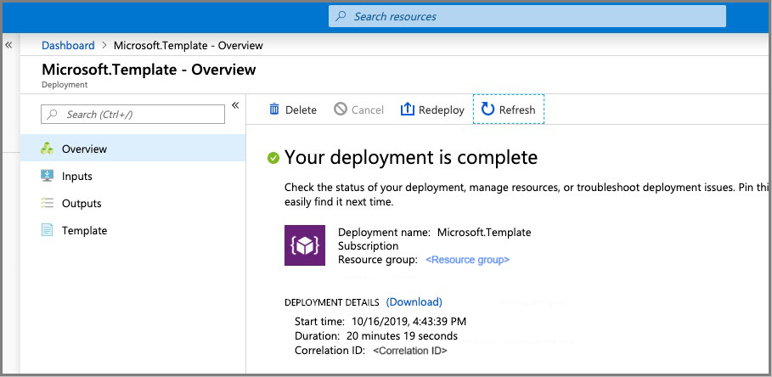Click the Cancel circle icon
The image size is (772, 377).
tap(341, 110)
